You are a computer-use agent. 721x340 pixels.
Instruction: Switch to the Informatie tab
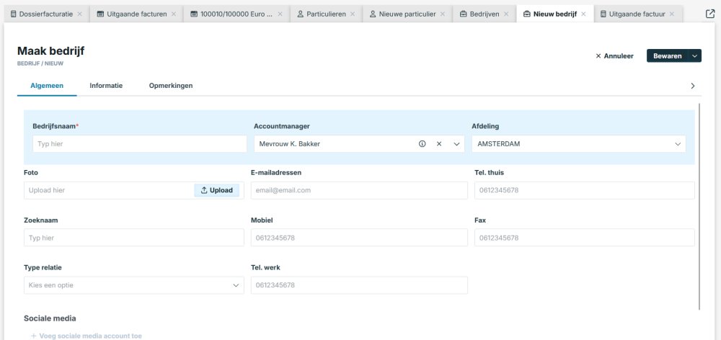coord(106,86)
